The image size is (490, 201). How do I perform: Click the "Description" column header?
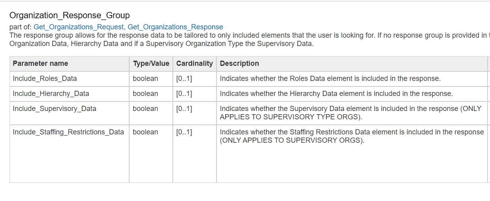tap(239, 63)
